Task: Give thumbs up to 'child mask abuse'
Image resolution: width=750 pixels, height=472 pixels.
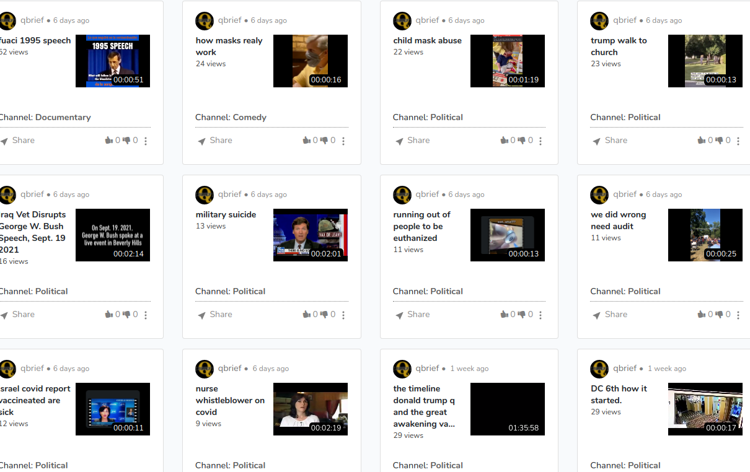Action: tap(504, 141)
